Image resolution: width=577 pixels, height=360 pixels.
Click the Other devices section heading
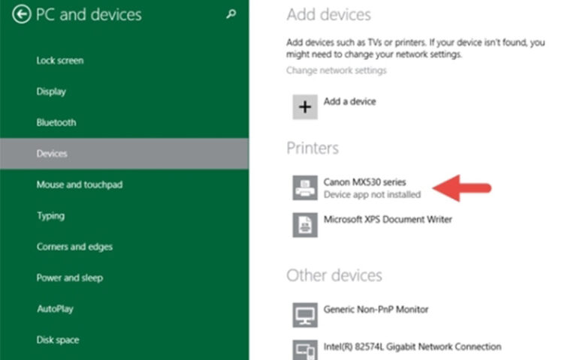click(334, 275)
